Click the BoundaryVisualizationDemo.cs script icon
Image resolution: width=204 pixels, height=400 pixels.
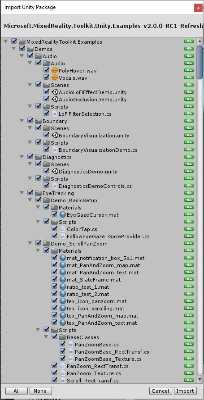[55, 150]
